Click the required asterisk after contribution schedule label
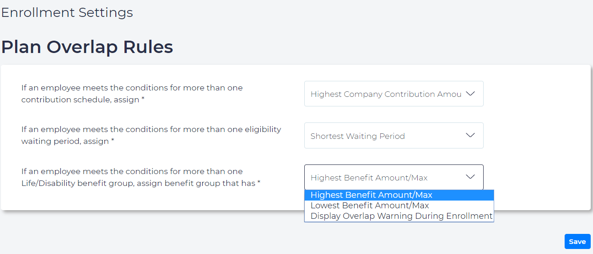The width and height of the screenshot is (593, 254). pos(143,100)
